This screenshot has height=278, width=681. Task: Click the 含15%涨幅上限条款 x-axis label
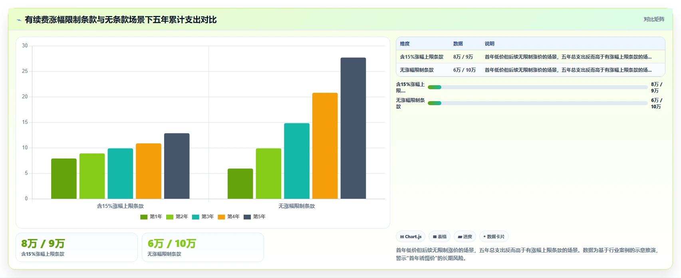point(120,206)
